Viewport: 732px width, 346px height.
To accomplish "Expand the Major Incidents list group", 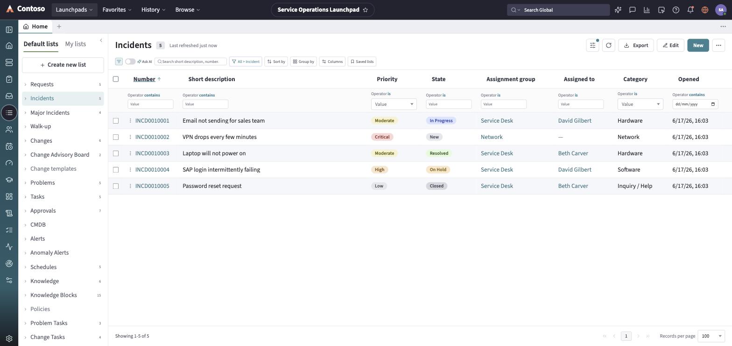I will click(63, 113).
